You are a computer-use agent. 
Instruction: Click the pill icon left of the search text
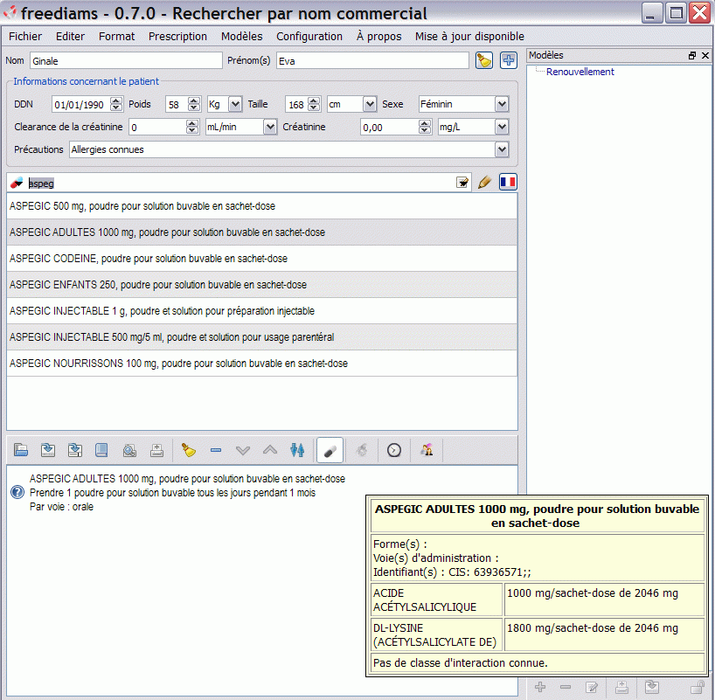point(17,183)
